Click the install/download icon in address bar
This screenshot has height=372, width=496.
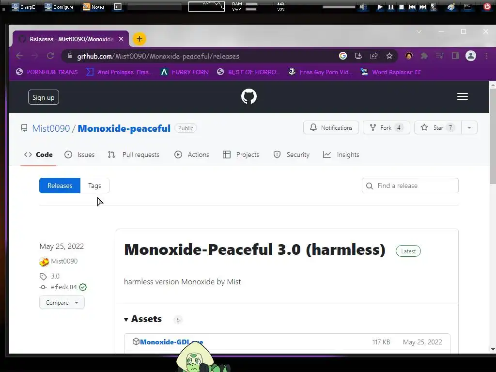[358, 56]
